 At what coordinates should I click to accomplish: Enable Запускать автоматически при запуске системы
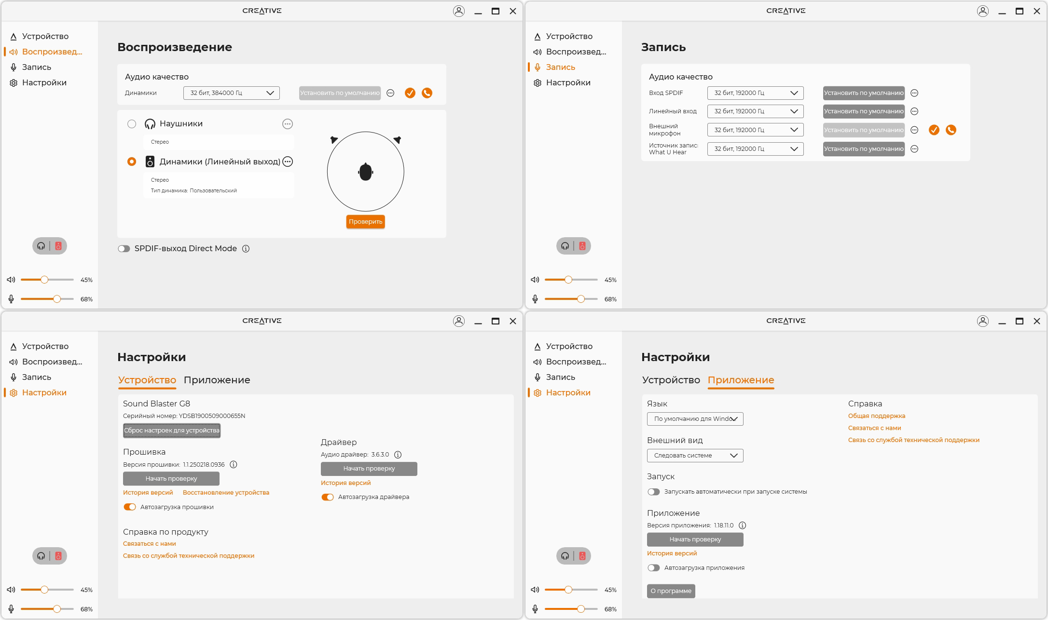[x=654, y=492]
